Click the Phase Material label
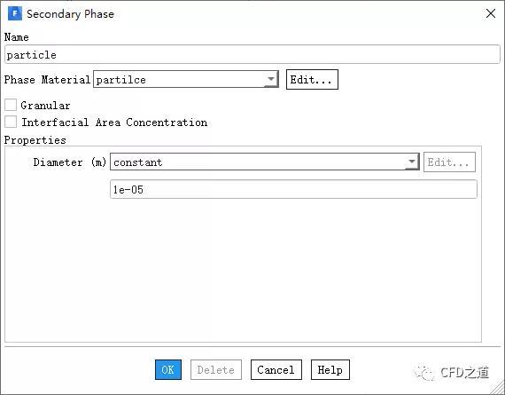This screenshot has height=395, width=505. [47, 79]
